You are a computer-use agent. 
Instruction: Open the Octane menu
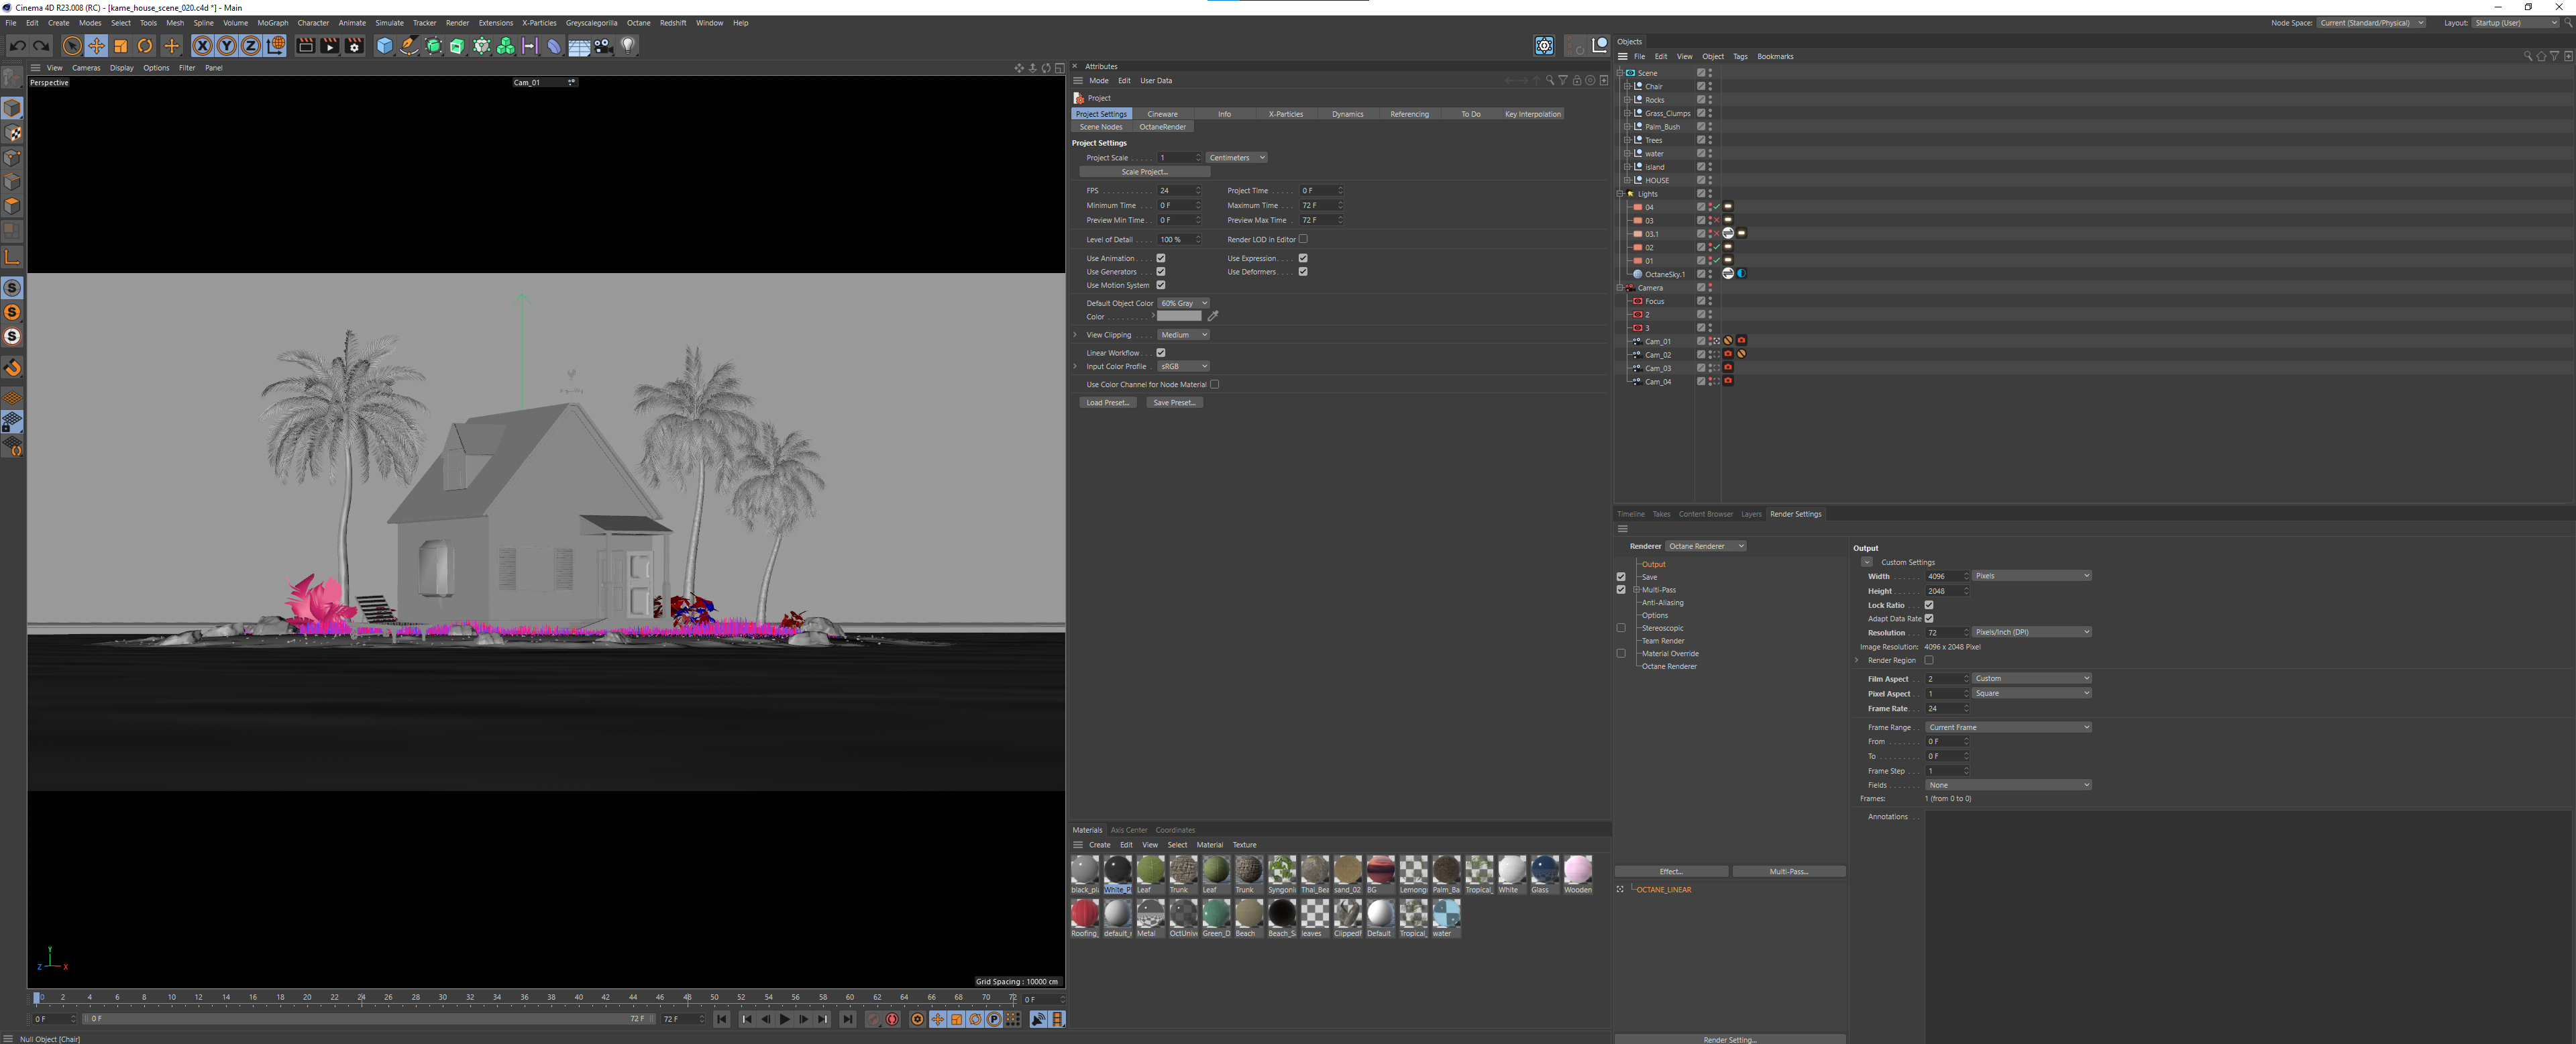pos(638,23)
